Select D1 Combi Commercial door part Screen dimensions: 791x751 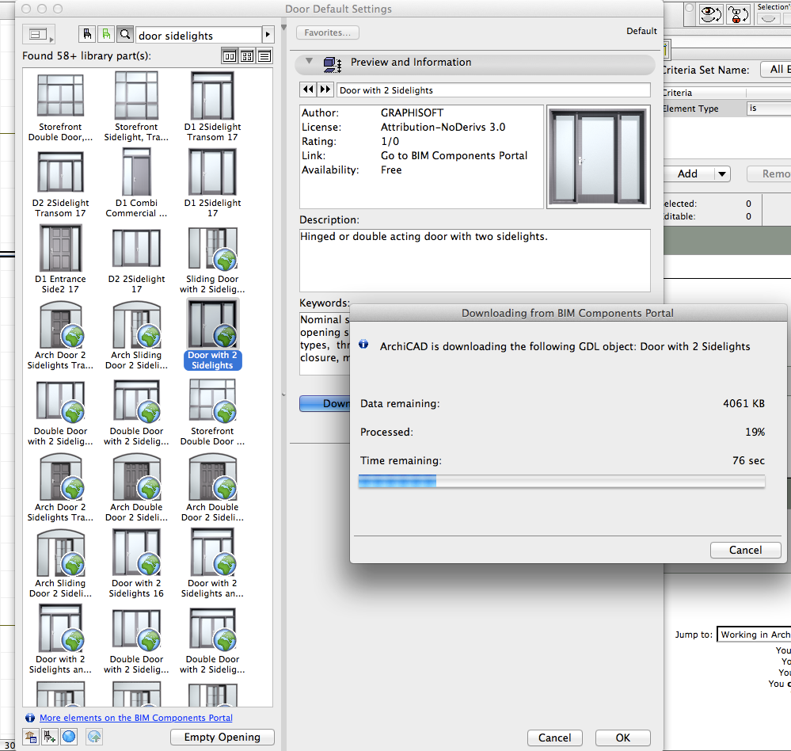136,184
